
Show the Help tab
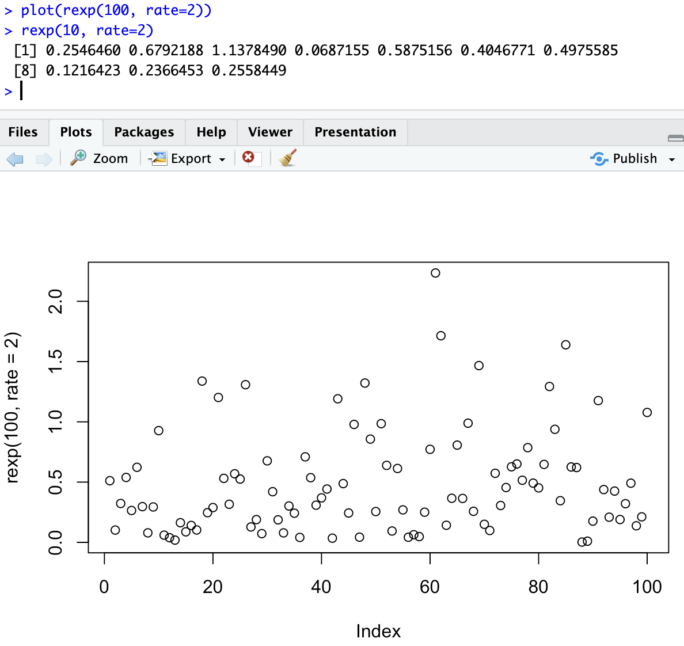click(211, 132)
